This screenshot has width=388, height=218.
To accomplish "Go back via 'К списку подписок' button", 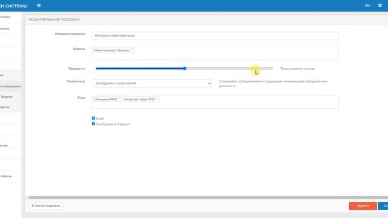I will [46, 206].
